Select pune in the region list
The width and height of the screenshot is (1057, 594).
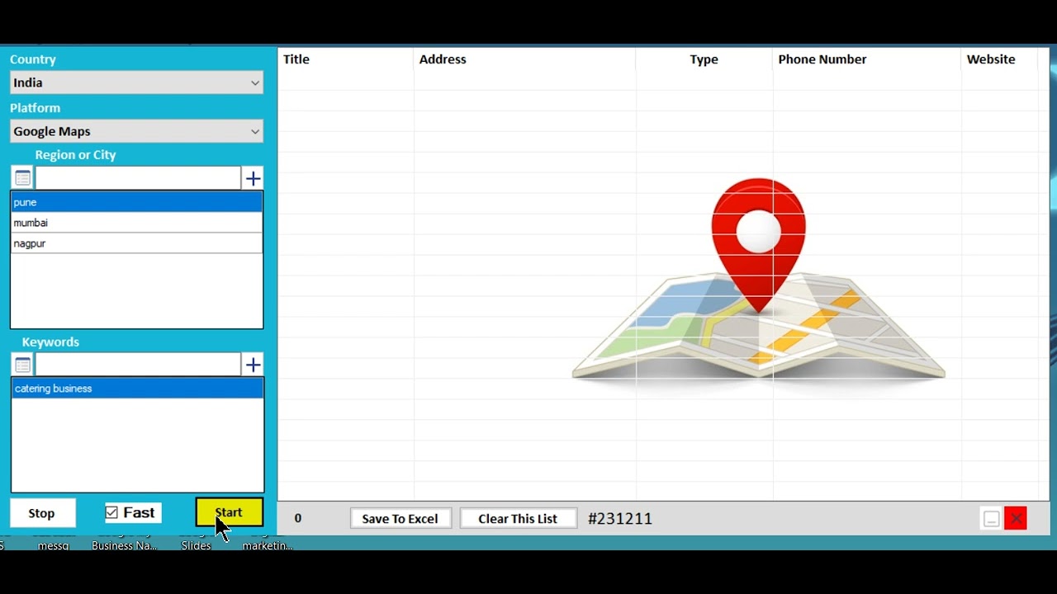coord(137,202)
